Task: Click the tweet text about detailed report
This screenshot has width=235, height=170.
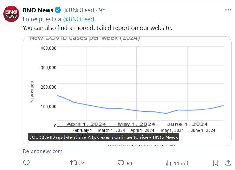Action: pyautogui.click(x=97, y=28)
